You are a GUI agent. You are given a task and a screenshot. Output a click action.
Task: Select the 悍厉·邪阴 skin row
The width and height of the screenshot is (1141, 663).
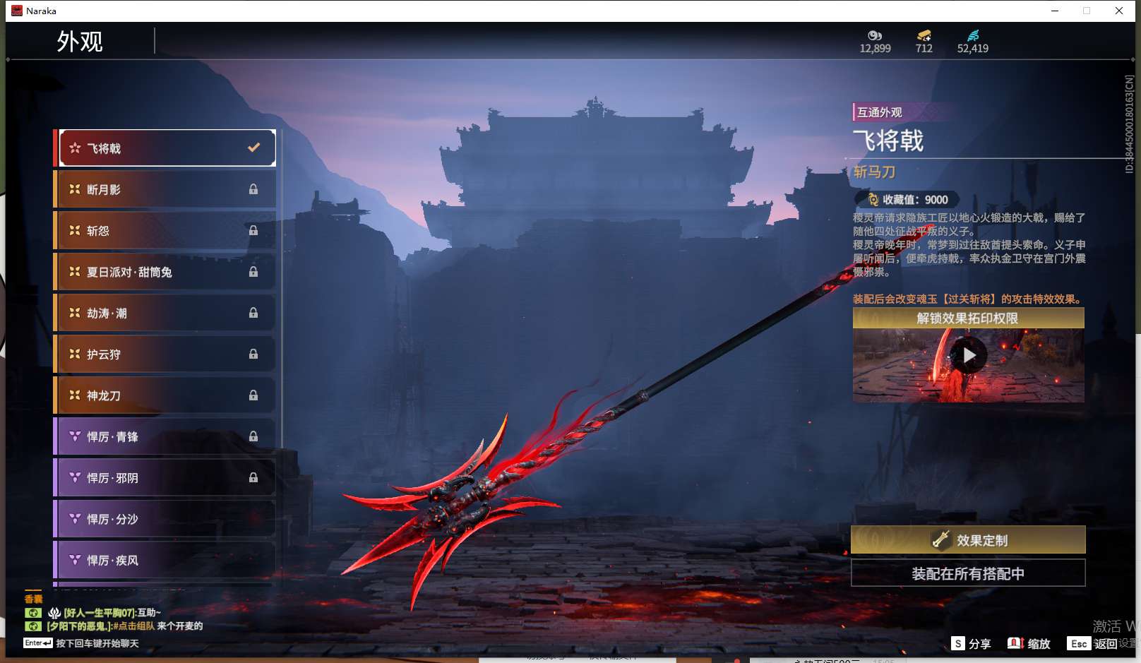tap(166, 477)
